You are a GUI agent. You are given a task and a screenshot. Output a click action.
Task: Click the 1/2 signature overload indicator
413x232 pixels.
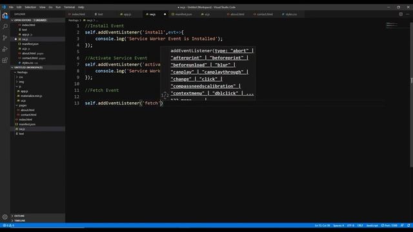pos(165,95)
